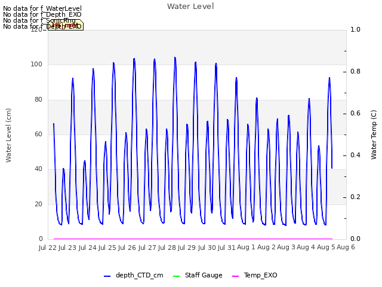382x287 pixels.
Task: Click the highest blue peak near Jul 28
Action: coord(175,58)
